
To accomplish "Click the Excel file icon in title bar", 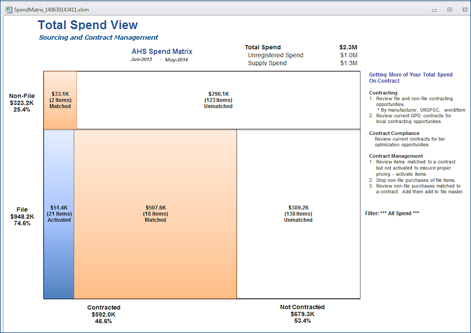I will coord(7,9).
